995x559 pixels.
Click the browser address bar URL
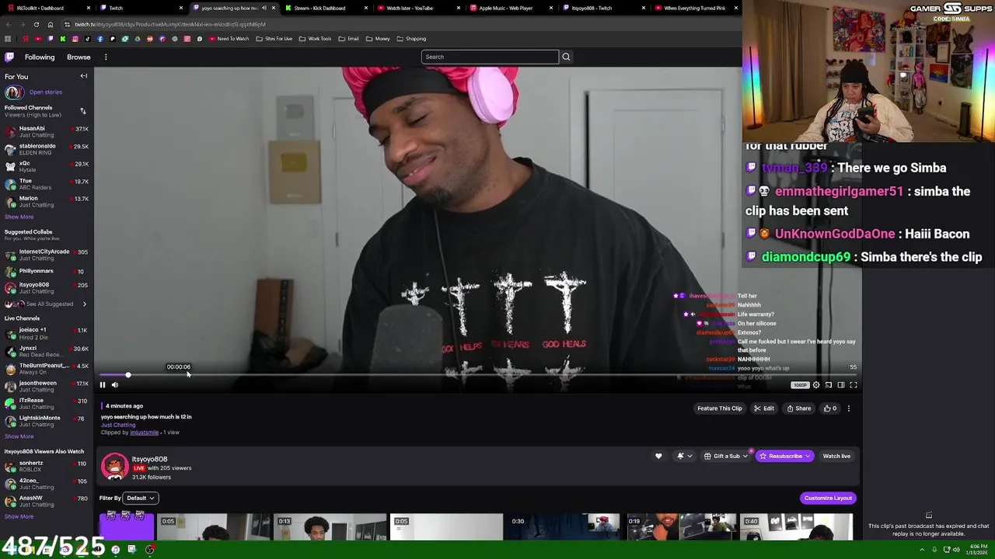170,24
